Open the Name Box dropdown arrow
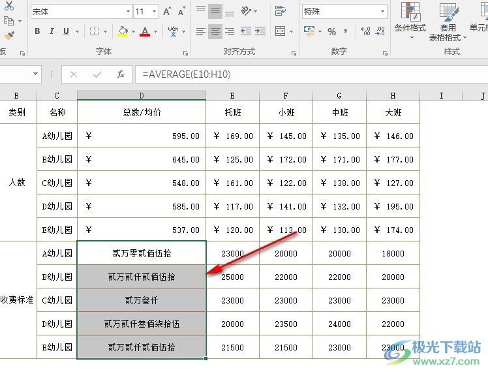 point(35,74)
